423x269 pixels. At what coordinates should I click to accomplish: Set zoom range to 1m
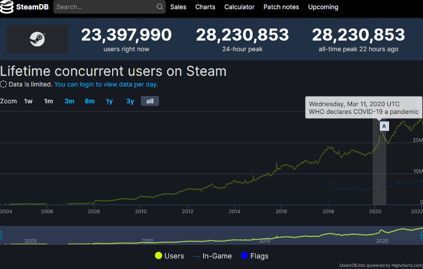49,101
